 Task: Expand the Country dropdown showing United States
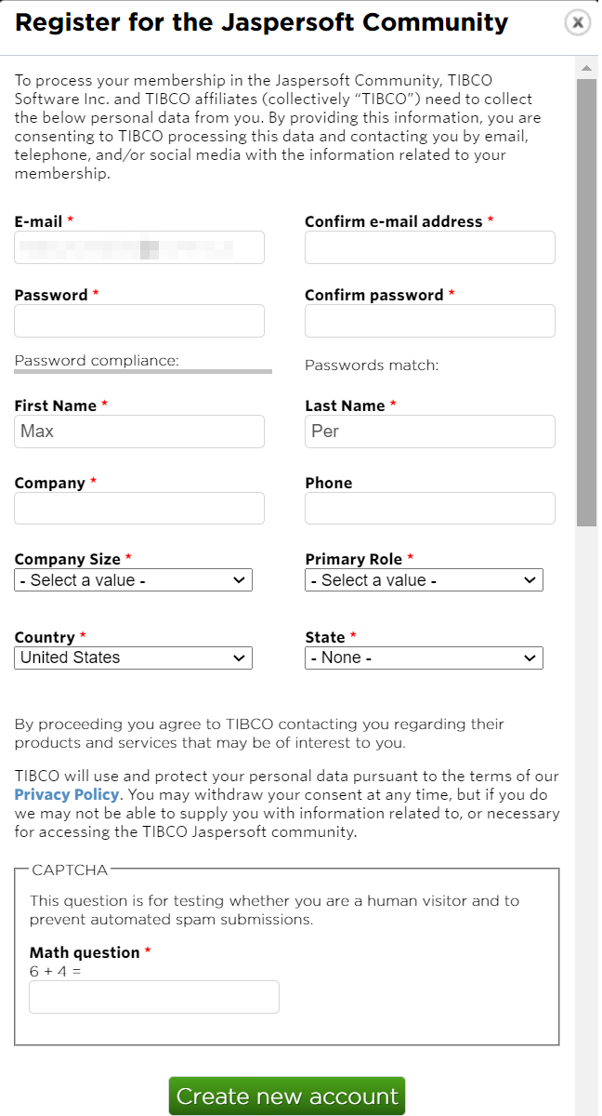[x=134, y=658]
